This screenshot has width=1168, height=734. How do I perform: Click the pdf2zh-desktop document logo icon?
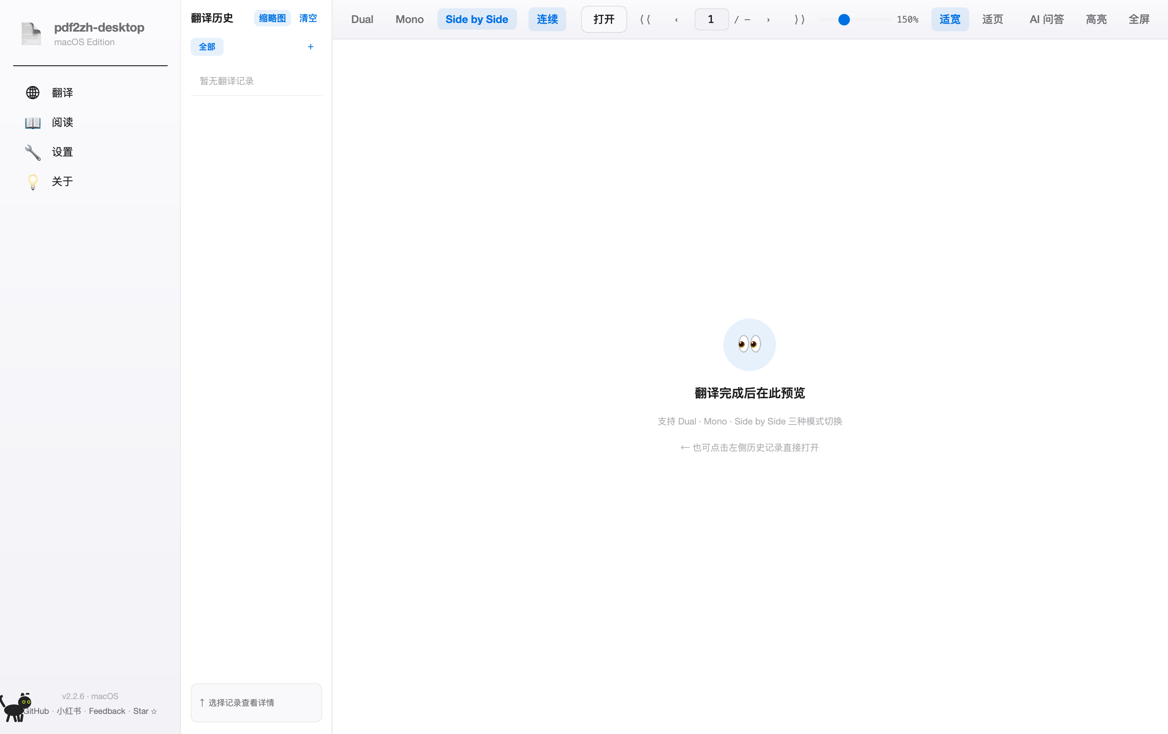pyautogui.click(x=31, y=34)
